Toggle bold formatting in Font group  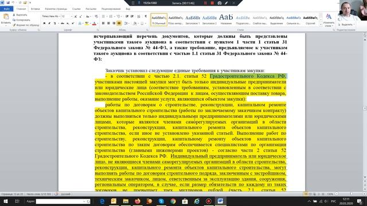click(x=44, y=23)
